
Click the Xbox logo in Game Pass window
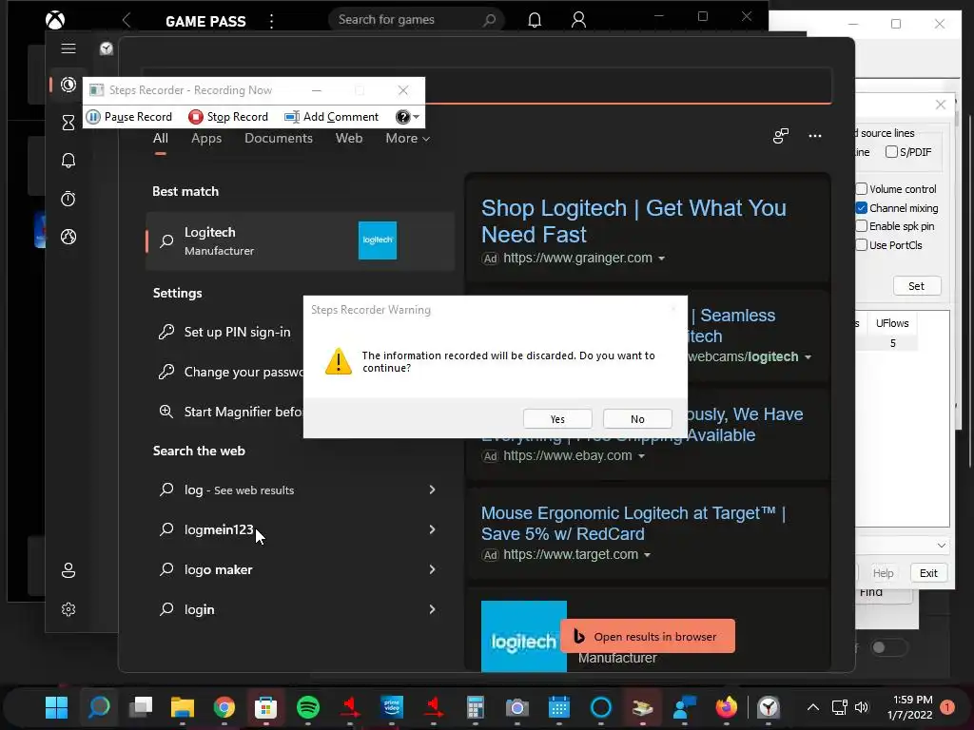[55, 21]
